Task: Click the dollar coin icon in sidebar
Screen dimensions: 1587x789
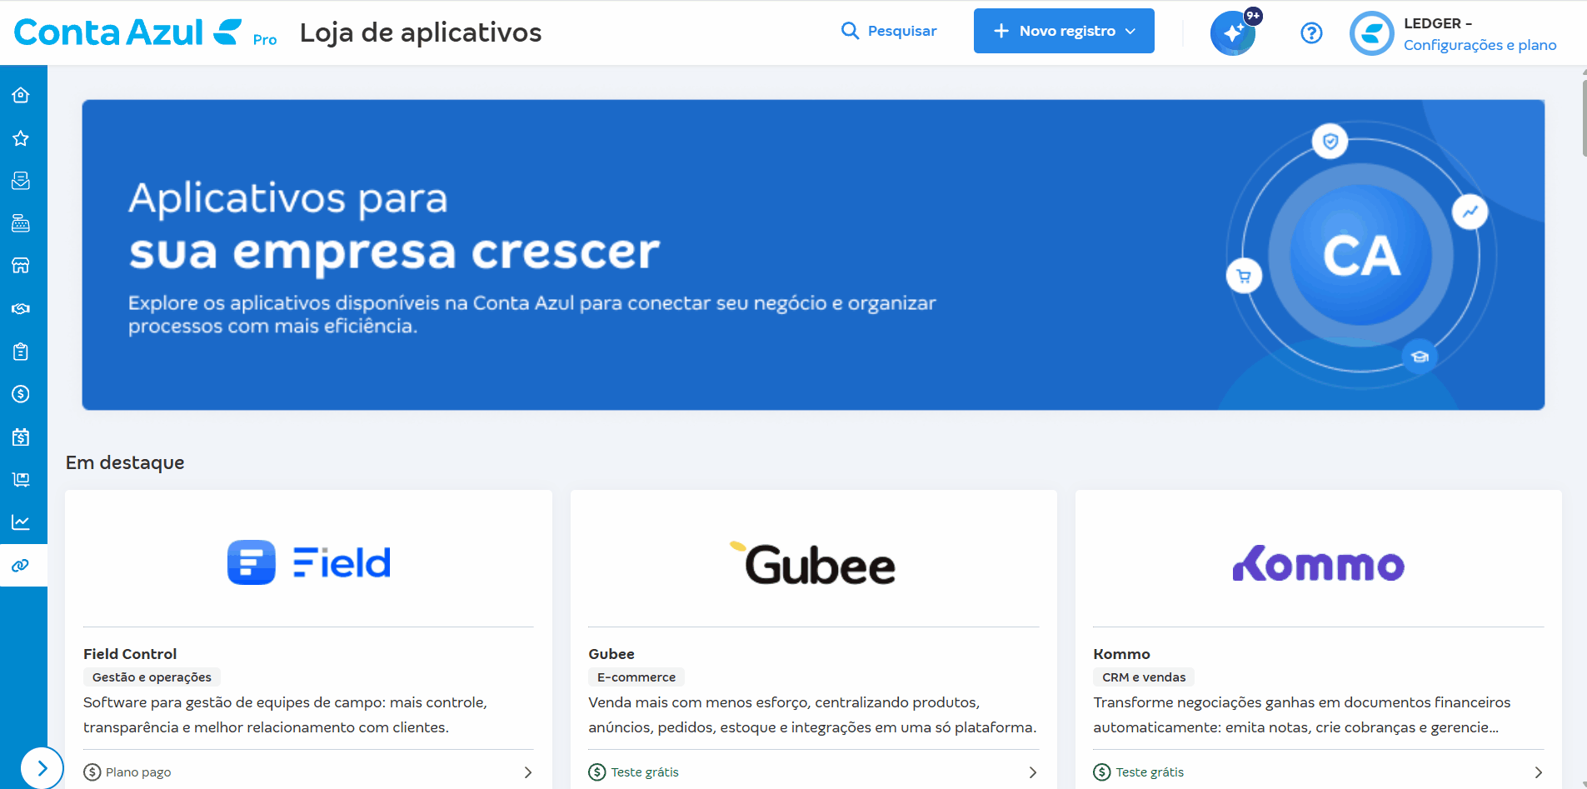Action: tap(21, 394)
